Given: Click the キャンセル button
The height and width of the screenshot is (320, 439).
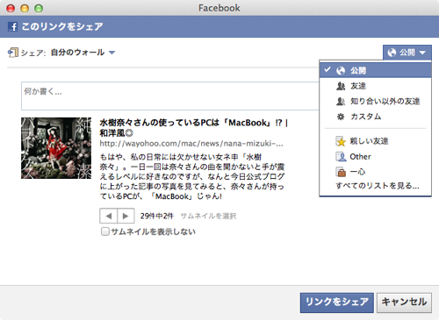Looking at the screenshot, I should tap(404, 302).
